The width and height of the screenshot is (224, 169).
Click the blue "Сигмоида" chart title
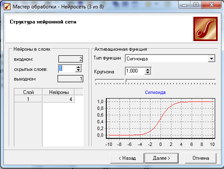155,92
